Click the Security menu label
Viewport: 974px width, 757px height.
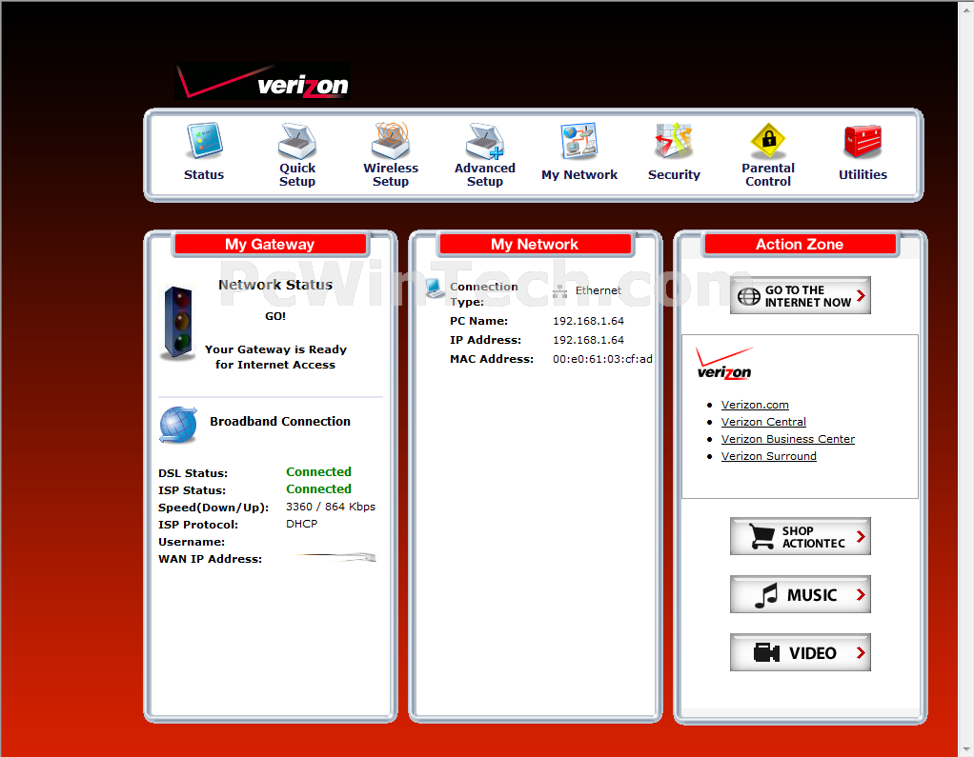[x=674, y=175]
